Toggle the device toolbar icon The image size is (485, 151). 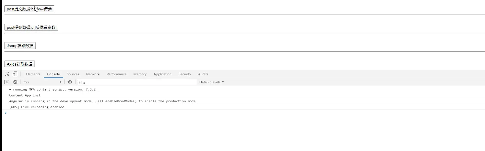15,74
